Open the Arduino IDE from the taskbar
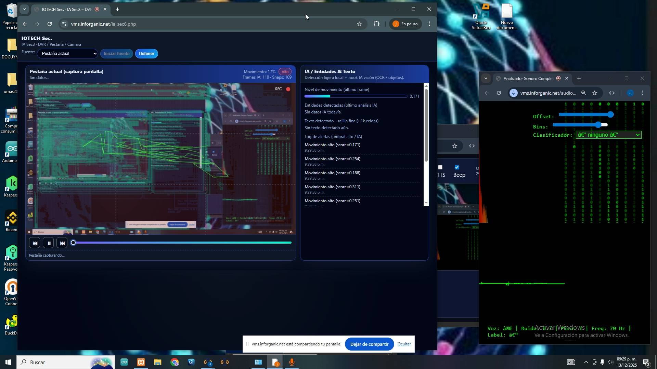 tap(124, 362)
